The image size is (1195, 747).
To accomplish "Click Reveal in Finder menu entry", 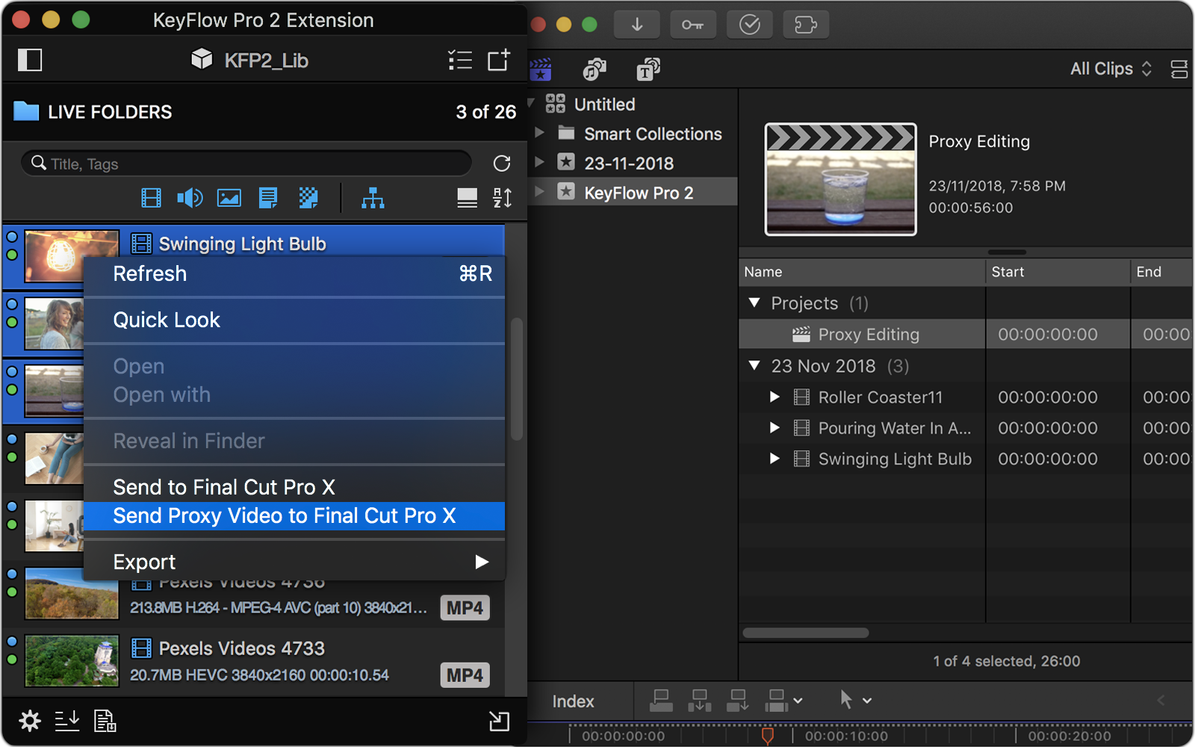I will pos(294,441).
